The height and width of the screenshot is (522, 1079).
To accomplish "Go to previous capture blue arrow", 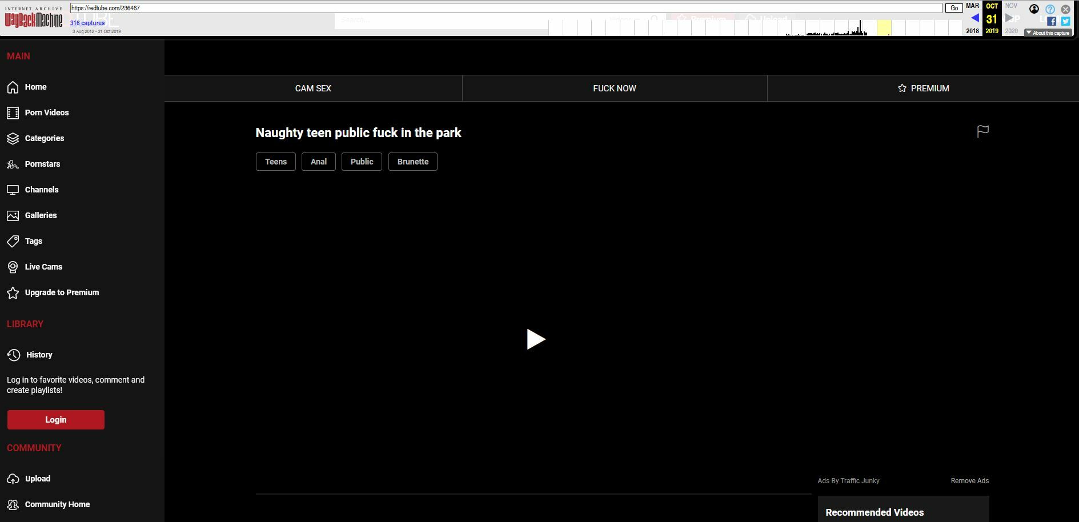I will coord(974,18).
